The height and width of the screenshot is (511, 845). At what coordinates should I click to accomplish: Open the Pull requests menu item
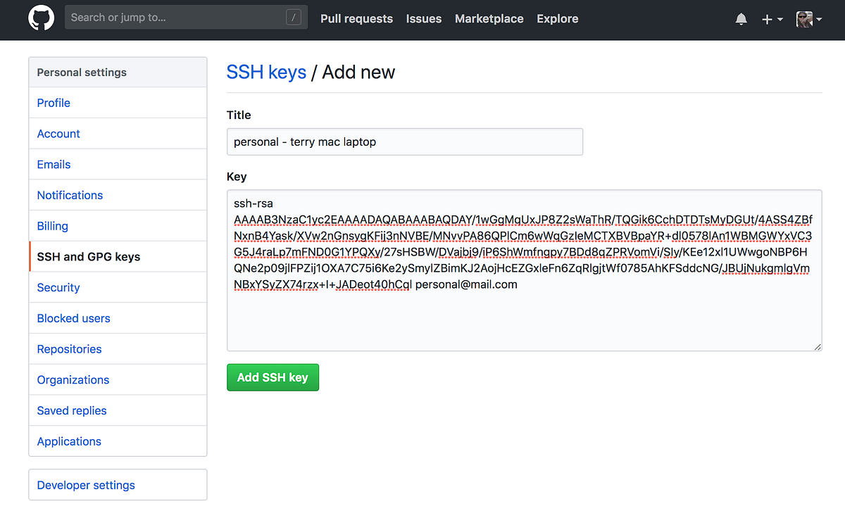[356, 19]
